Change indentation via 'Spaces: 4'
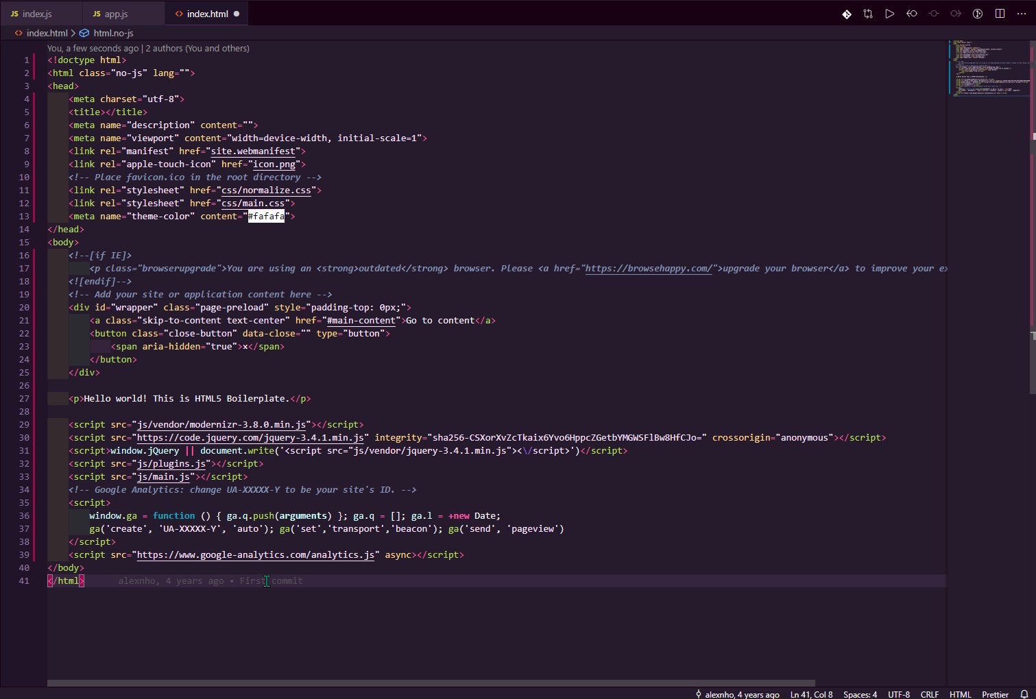 click(x=860, y=694)
